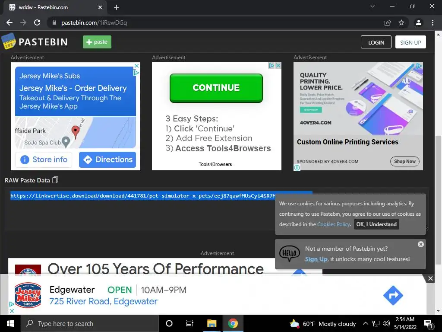Close the wddw - Pastebin.com tab
Image resolution: width=442 pixels, height=332 pixels.
(100, 7)
